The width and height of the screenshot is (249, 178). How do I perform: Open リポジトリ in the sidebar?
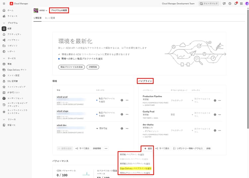click(x=12, y=46)
